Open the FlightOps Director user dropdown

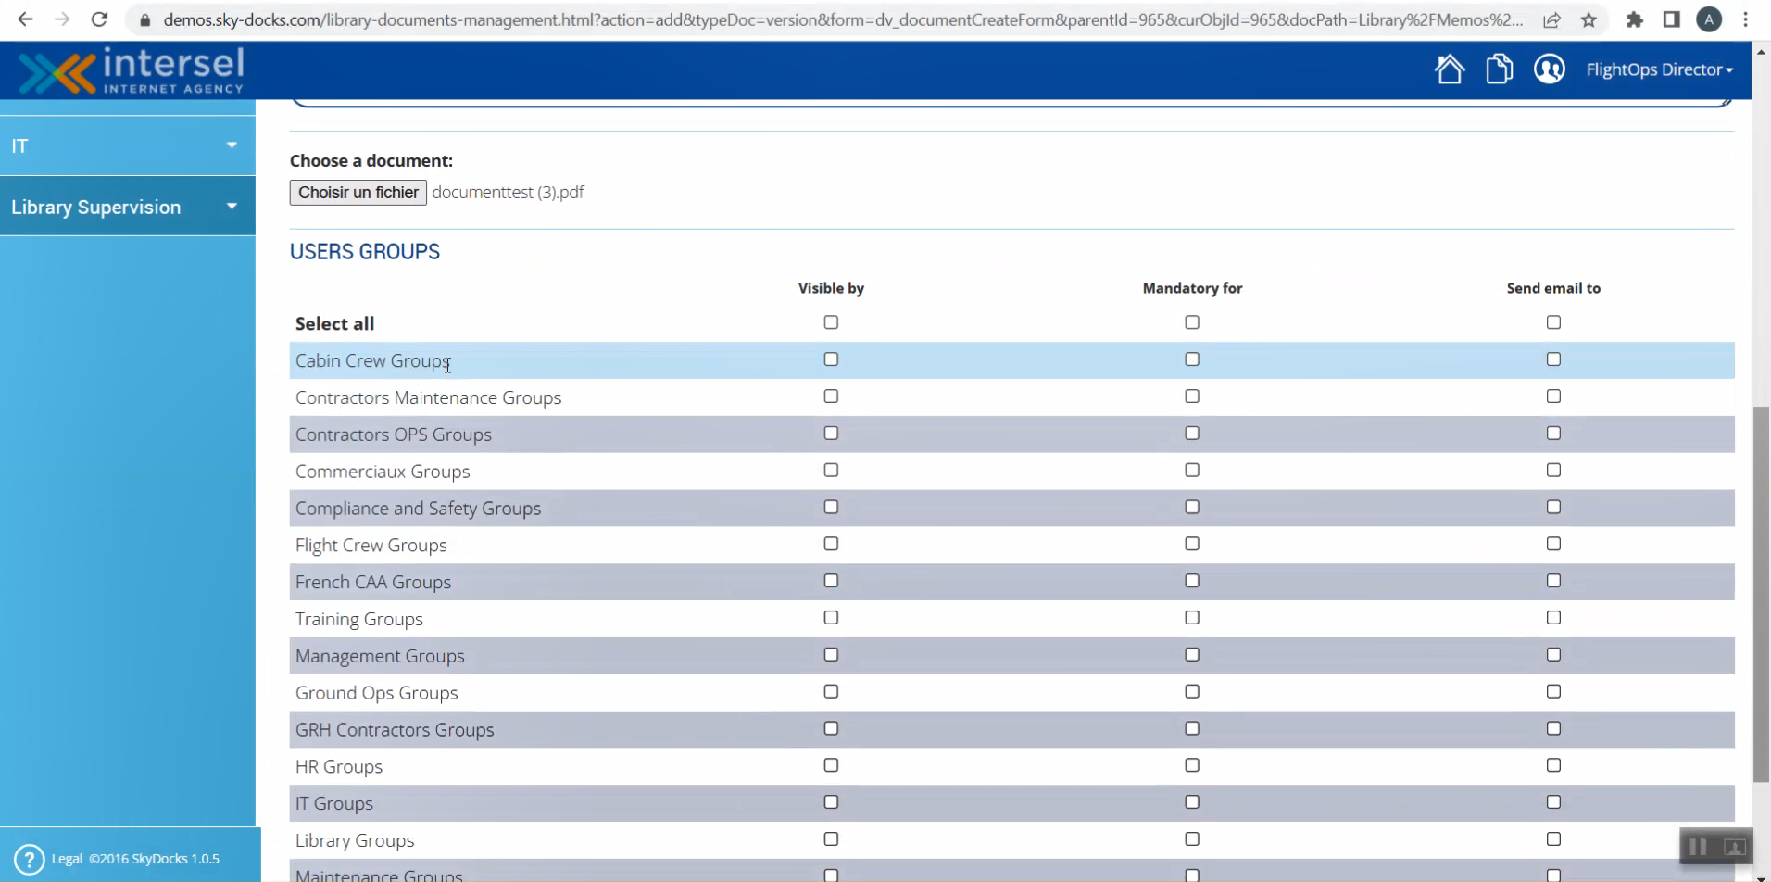(x=1659, y=69)
